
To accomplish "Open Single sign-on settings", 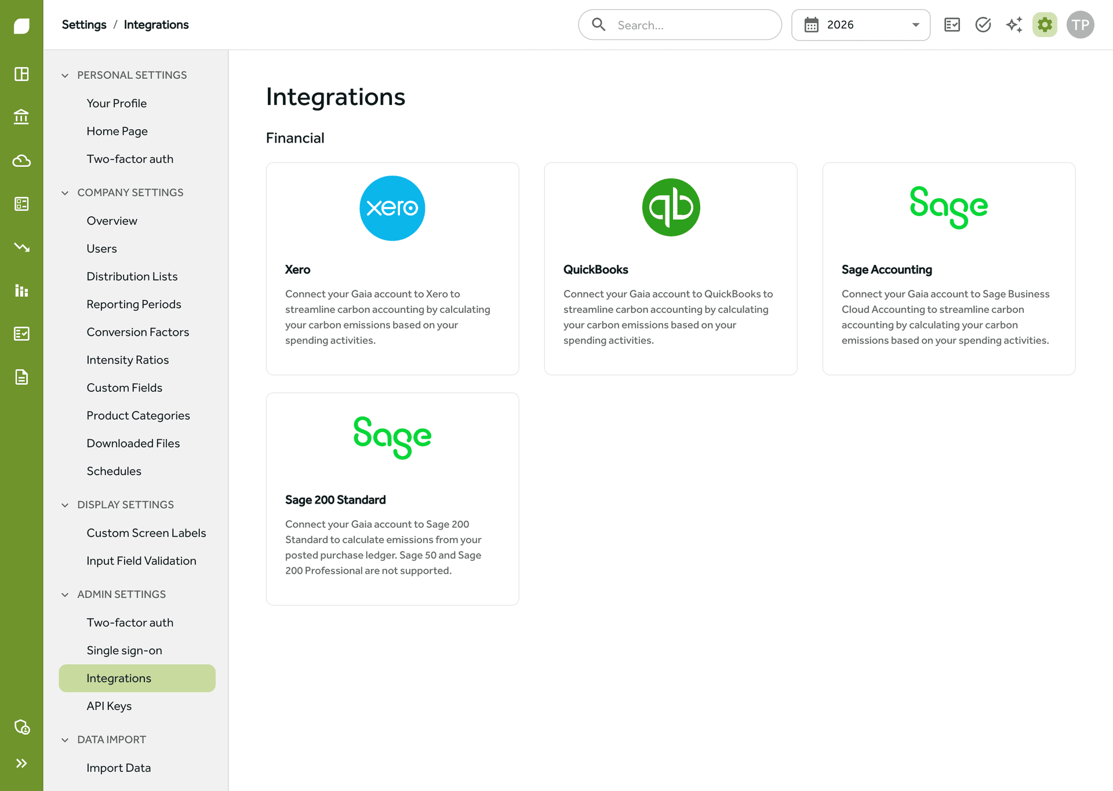I will (124, 650).
